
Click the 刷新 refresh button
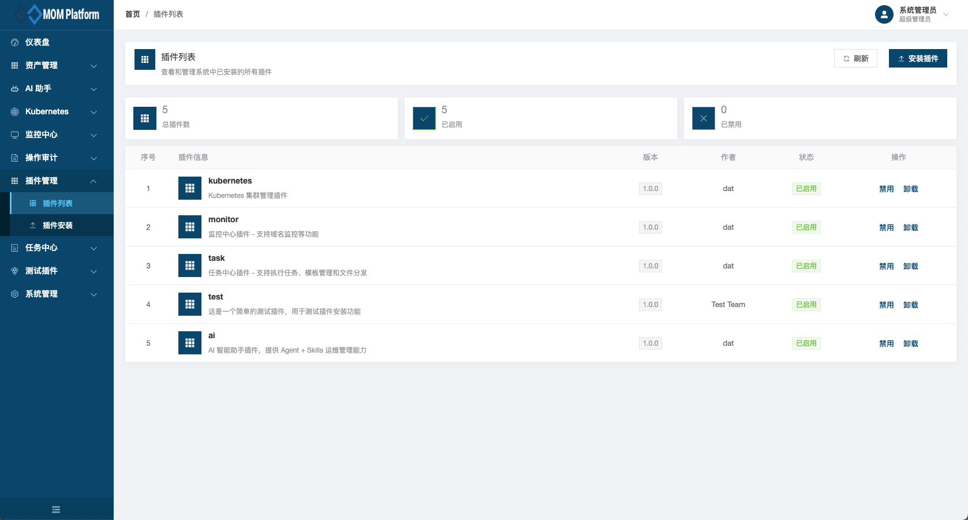point(855,58)
